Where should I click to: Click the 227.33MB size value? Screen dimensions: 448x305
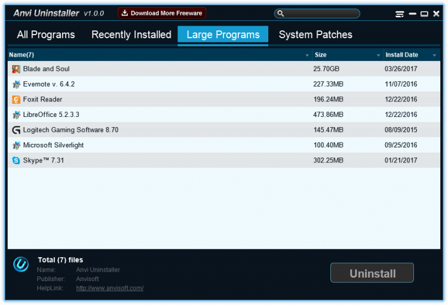coord(329,84)
